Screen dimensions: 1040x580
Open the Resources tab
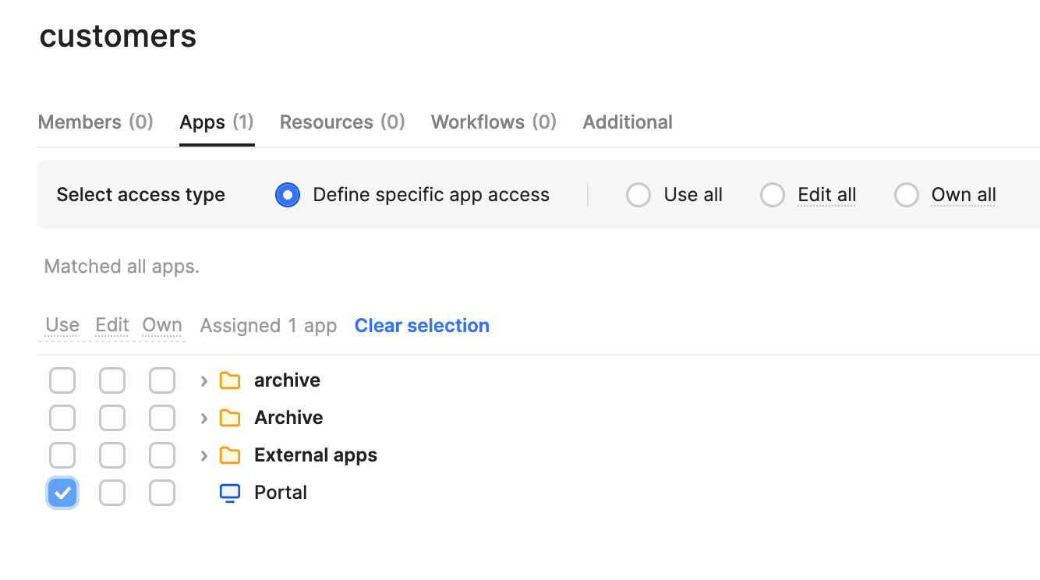click(x=342, y=122)
